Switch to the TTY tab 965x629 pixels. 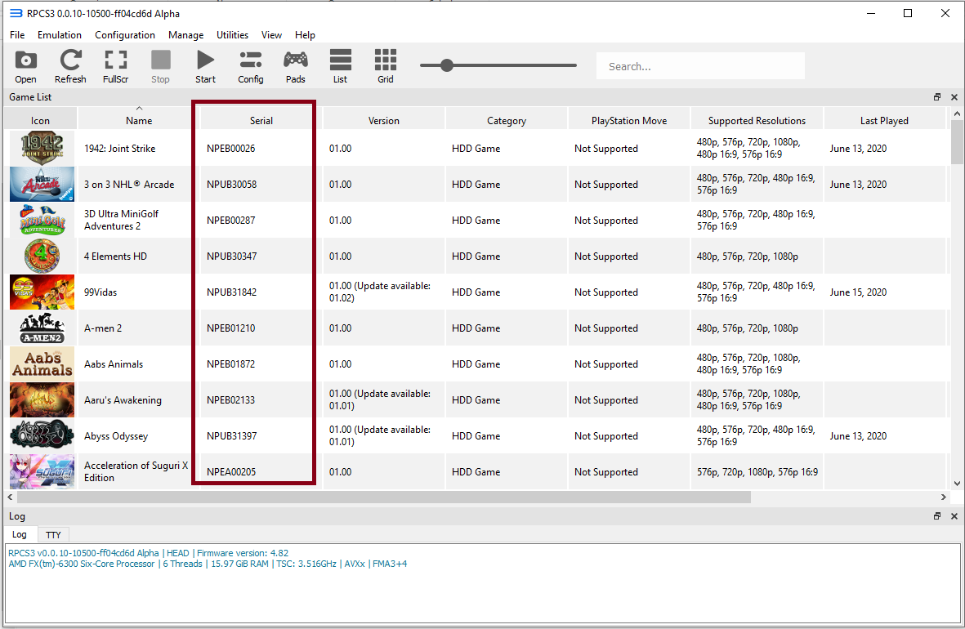[54, 535]
